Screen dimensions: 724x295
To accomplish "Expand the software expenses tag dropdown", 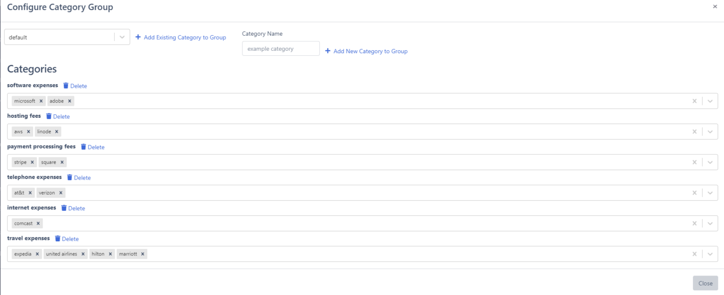I will tap(710, 101).
